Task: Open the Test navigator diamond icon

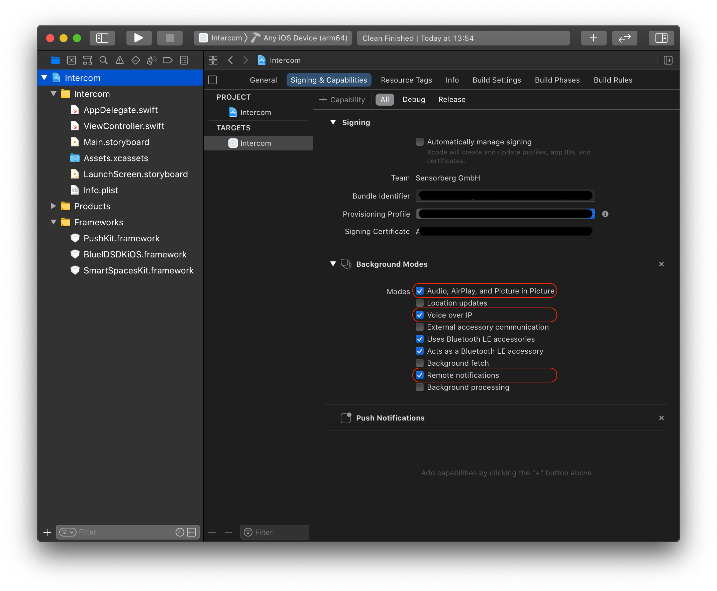Action: pyautogui.click(x=135, y=60)
